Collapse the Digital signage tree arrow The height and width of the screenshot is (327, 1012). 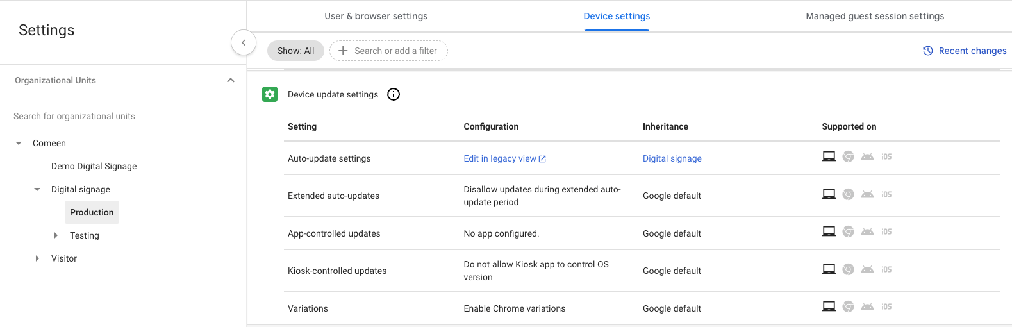point(37,189)
